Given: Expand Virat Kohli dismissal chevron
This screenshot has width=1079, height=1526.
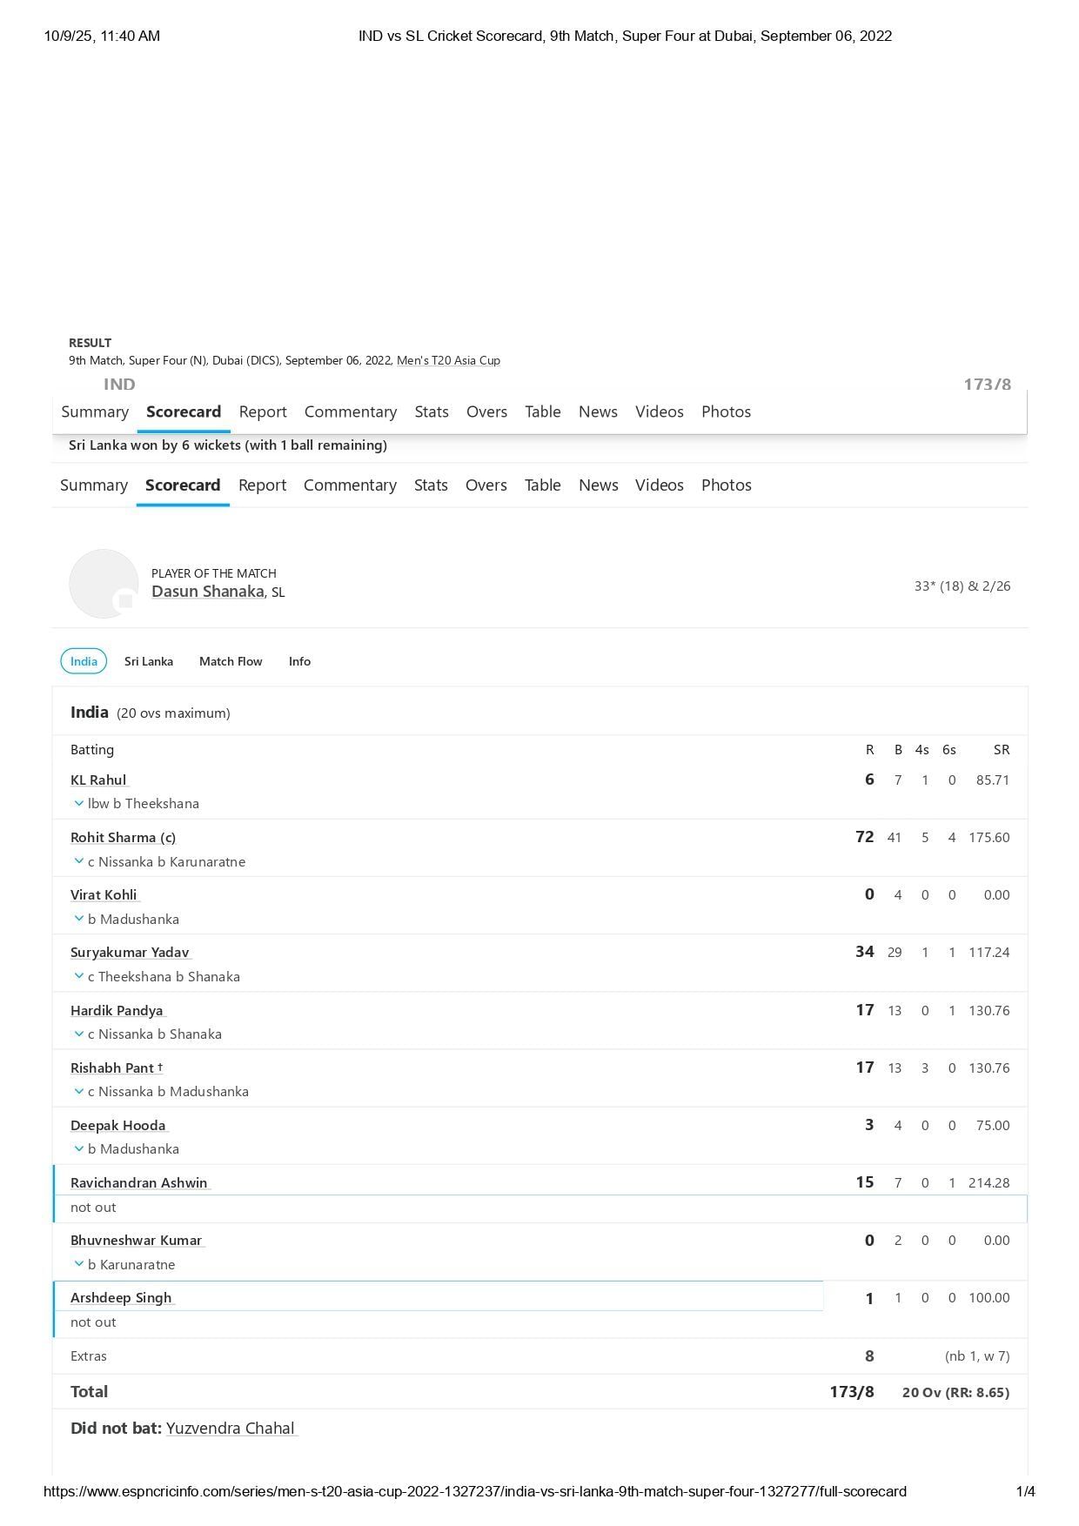Looking at the screenshot, I should [79, 919].
